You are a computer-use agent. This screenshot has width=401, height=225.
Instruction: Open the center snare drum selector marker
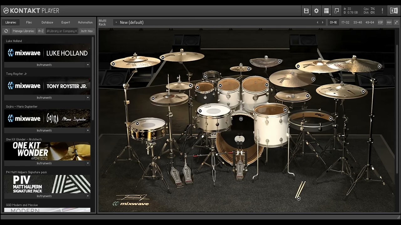(x=200, y=111)
